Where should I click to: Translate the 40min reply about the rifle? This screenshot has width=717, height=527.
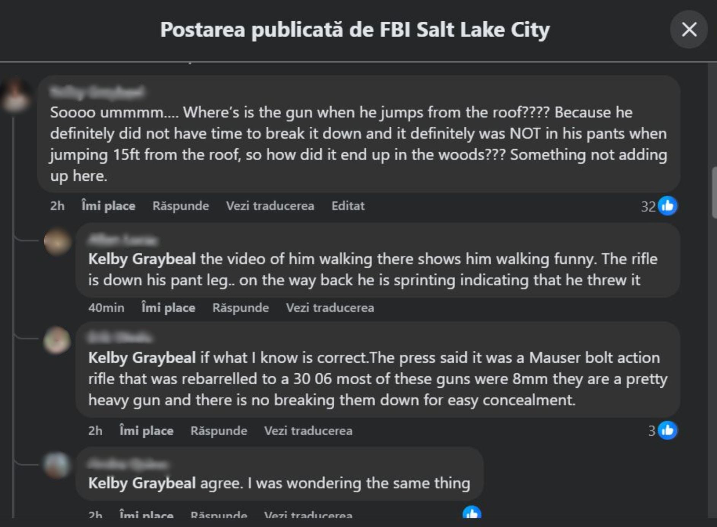[330, 307]
